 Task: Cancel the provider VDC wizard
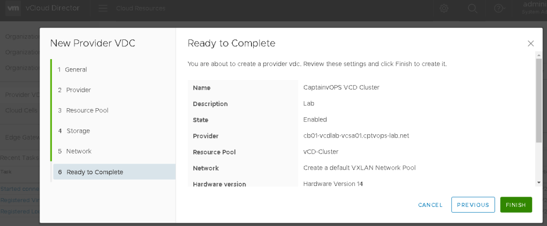pyautogui.click(x=430, y=205)
